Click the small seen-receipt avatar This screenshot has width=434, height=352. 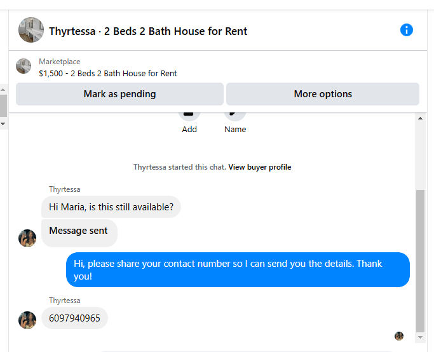[399, 336]
